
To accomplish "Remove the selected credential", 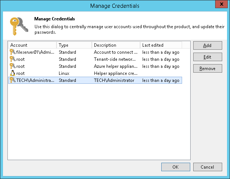I will pyautogui.click(x=207, y=69).
